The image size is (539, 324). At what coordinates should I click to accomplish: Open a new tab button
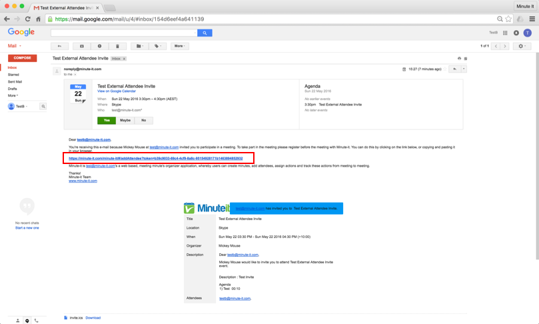[x=109, y=7]
